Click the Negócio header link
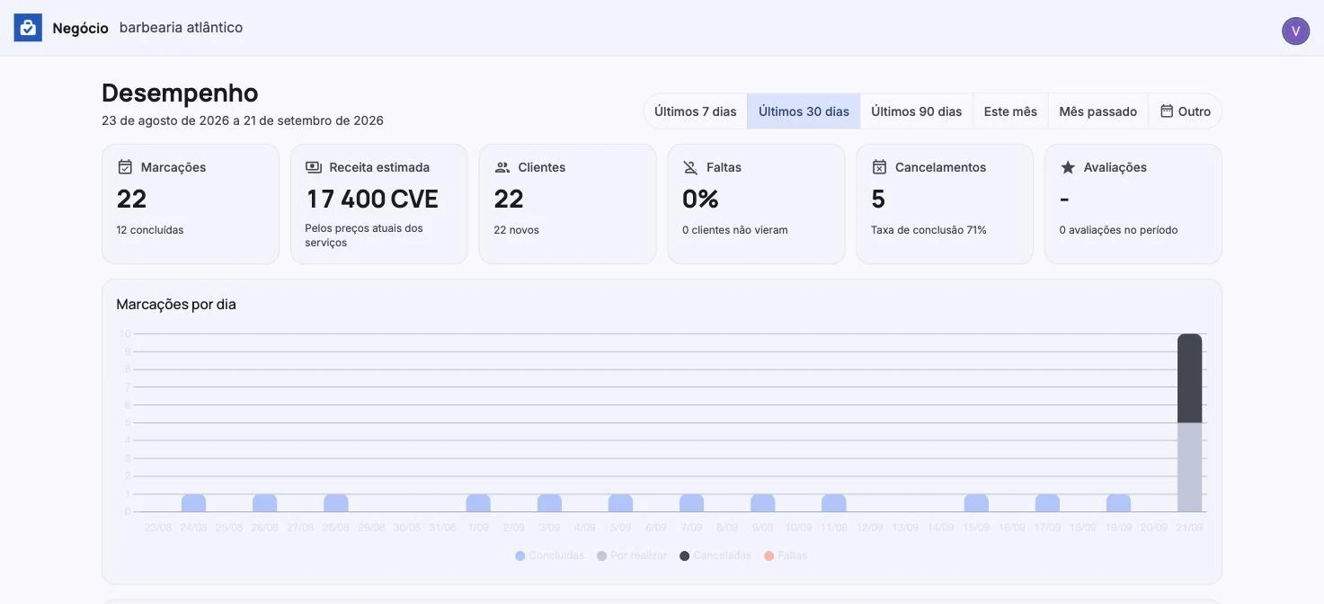 pos(80,28)
